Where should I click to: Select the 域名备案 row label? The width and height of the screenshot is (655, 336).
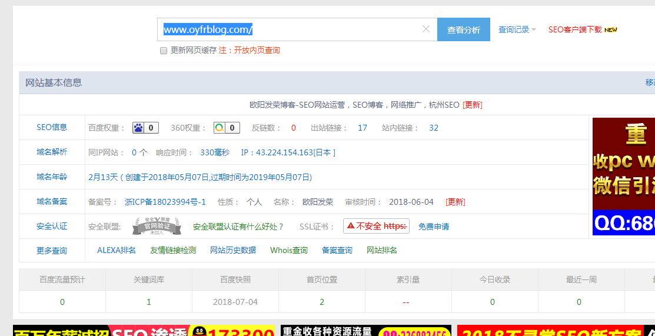(52, 201)
